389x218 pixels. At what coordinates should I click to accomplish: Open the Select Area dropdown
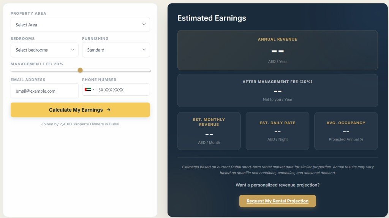coord(76,25)
